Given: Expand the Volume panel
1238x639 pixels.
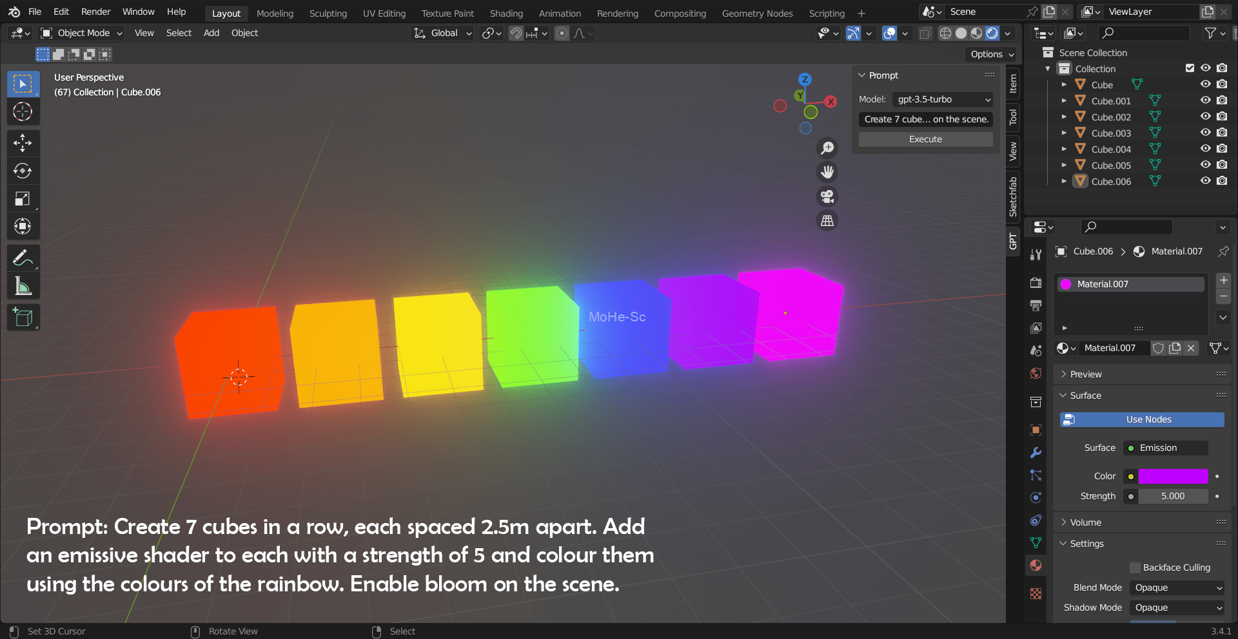Looking at the screenshot, I should [1086, 522].
